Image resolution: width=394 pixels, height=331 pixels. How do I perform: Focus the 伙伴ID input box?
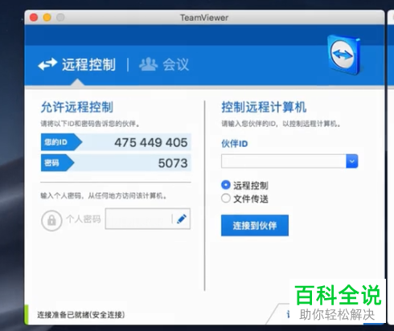pyautogui.click(x=284, y=161)
